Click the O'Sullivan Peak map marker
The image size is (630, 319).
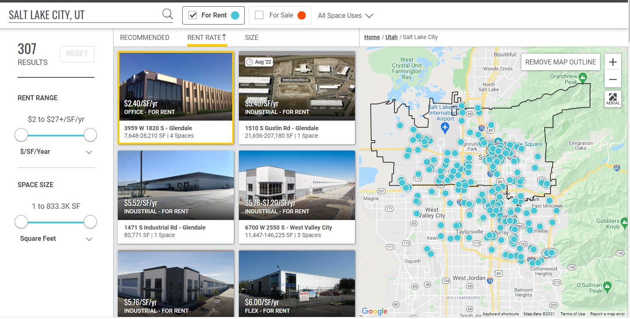pyautogui.click(x=607, y=286)
